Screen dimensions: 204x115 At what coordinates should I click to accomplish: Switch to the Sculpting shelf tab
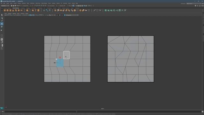(x=23, y=8)
